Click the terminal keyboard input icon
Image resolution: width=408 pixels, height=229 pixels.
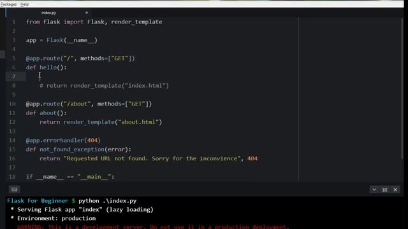(x=15, y=190)
